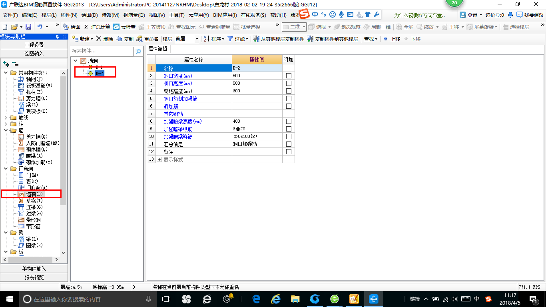The width and height of the screenshot is (546, 307).
Task: Toggle 附加 checkbox for 洞口宽度
Action: tap(289, 76)
